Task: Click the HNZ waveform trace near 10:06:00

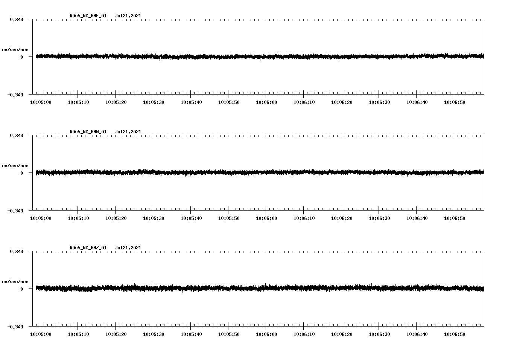Action: (x=266, y=288)
